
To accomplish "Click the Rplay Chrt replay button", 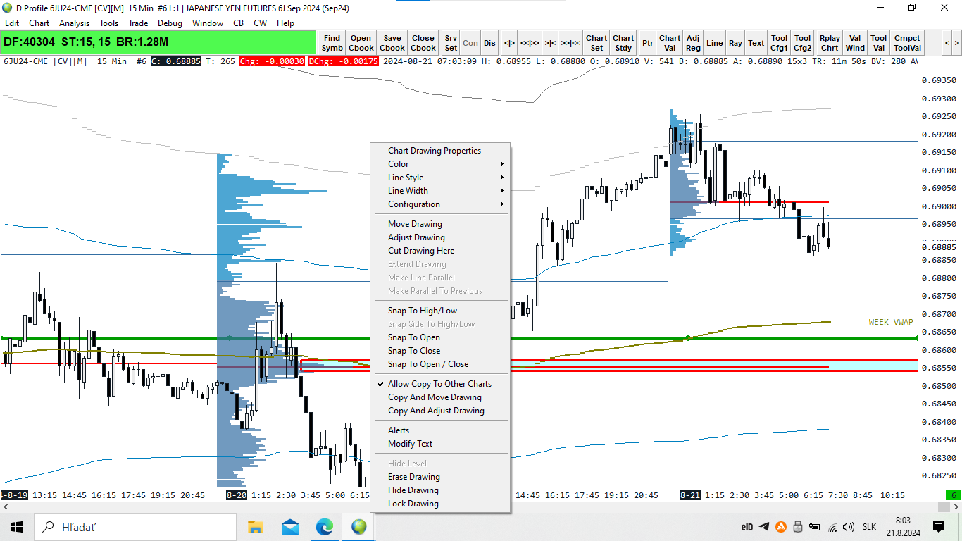I will 830,43.
